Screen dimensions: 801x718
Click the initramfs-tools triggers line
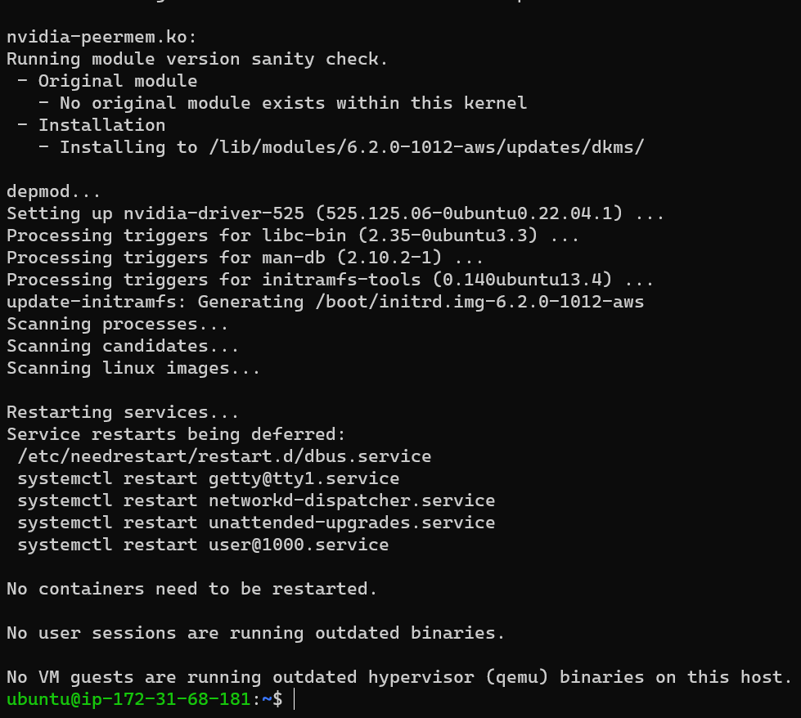[x=330, y=280]
